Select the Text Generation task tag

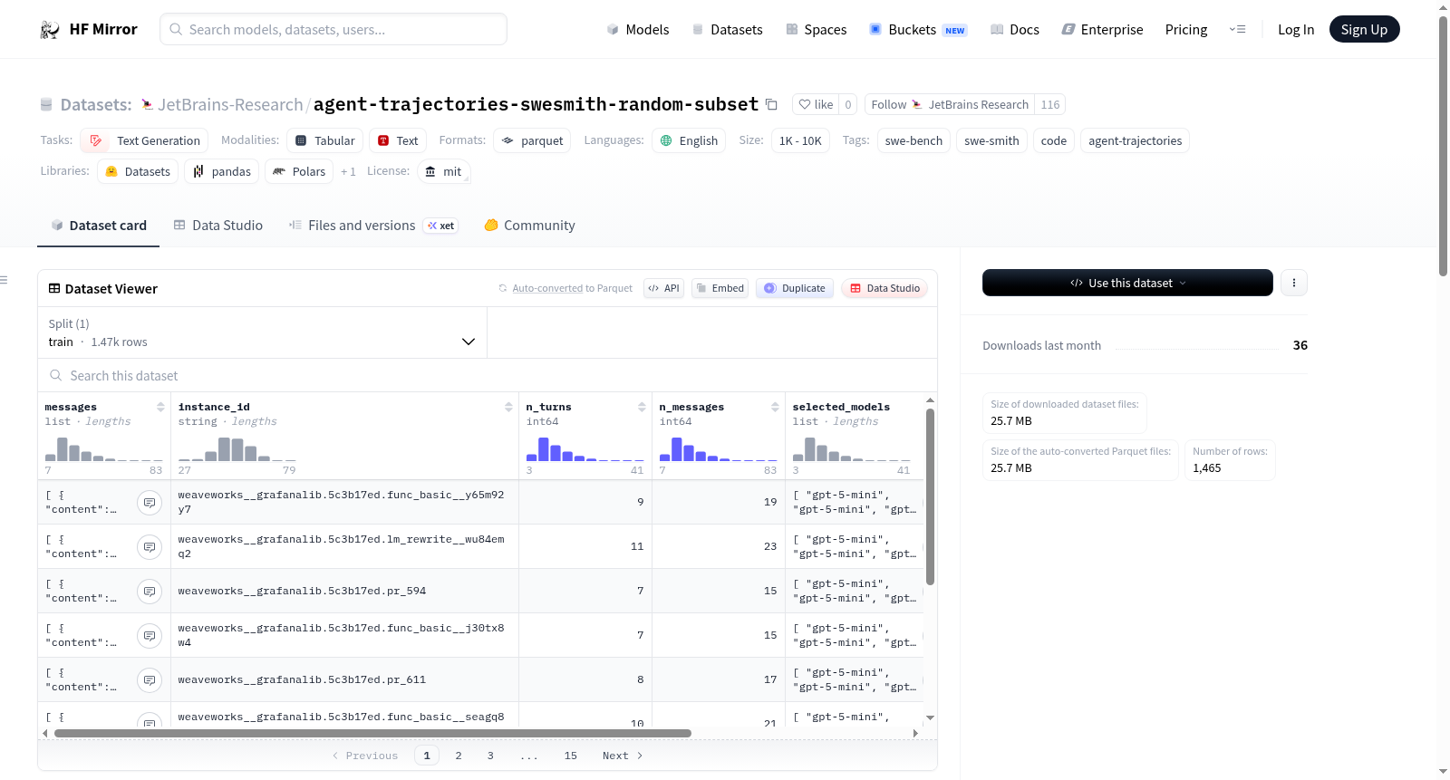(x=144, y=140)
